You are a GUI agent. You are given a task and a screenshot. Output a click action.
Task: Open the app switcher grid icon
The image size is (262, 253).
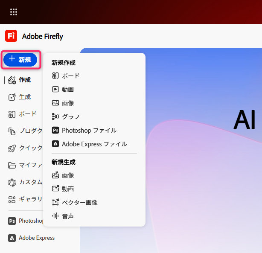(14, 12)
